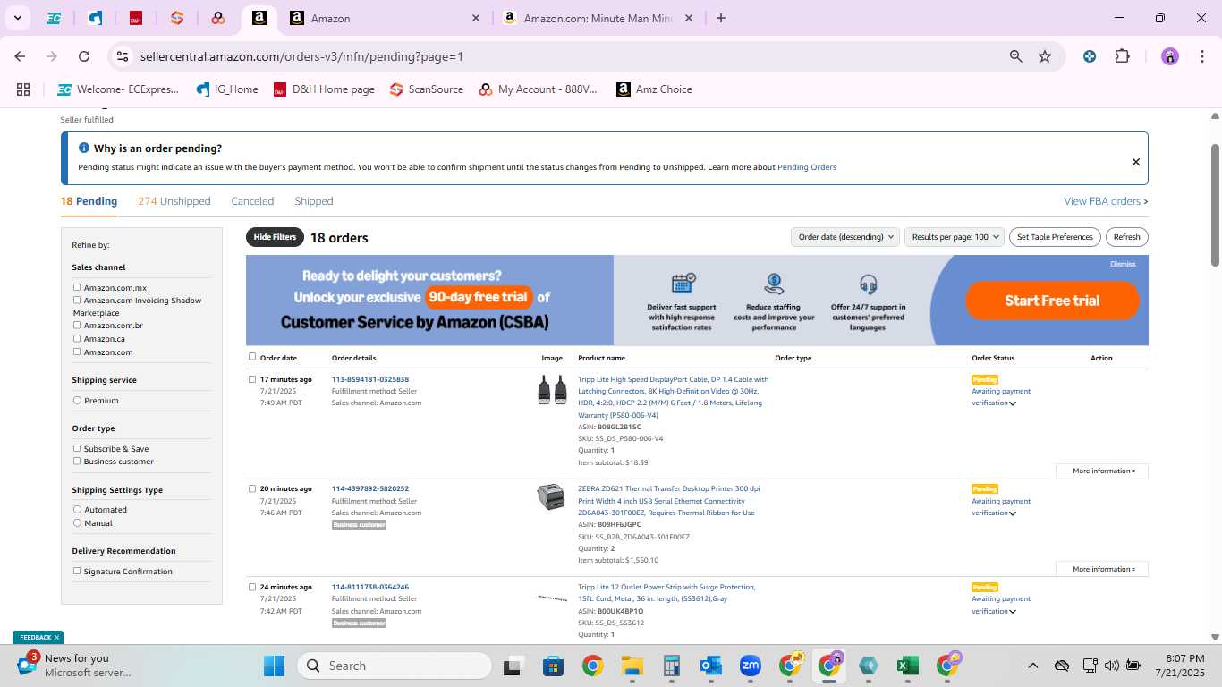Check the Amazon.com.br sales channel
This screenshot has height=687, width=1222.
[x=77, y=325]
